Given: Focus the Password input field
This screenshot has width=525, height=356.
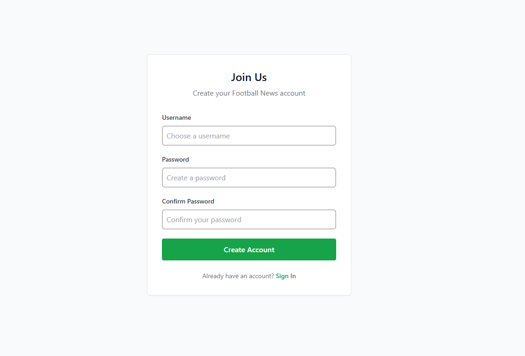Looking at the screenshot, I should click(x=249, y=178).
